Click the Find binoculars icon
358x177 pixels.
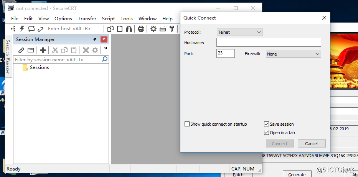pos(129,29)
